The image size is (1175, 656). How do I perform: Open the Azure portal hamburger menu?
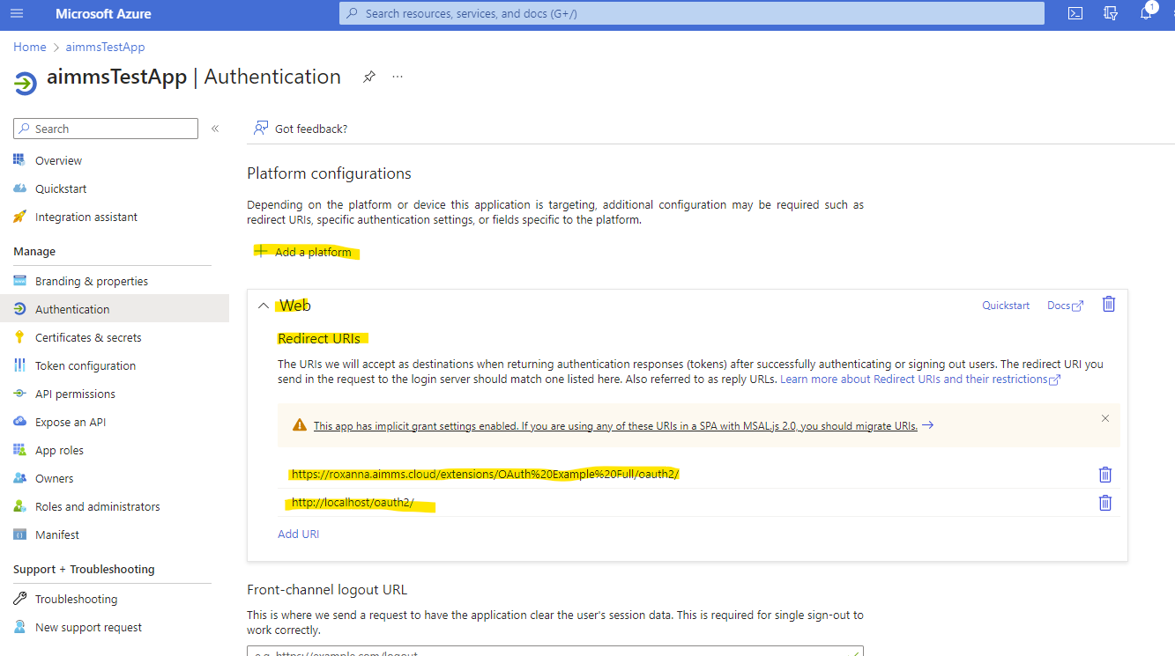pyautogui.click(x=17, y=13)
